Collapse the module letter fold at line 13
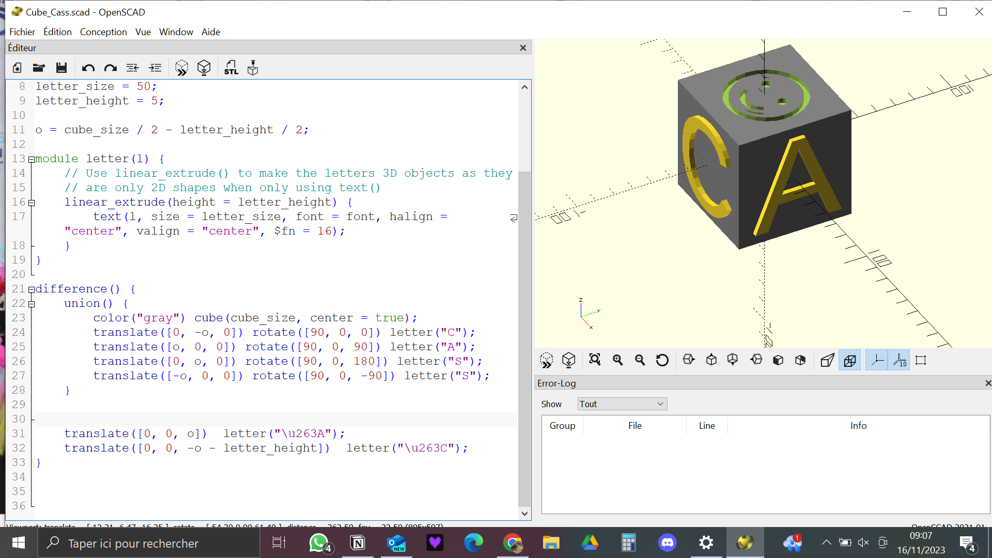This screenshot has width=992, height=558. [x=32, y=160]
